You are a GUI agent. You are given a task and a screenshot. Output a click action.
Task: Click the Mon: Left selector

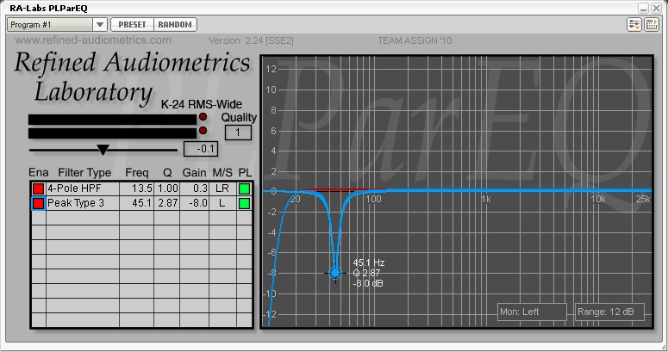pyautogui.click(x=532, y=312)
